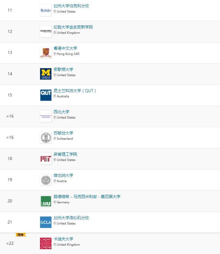Open 加州大学洛杉矶分校 link
Image resolution: width=220 pixels, height=254 pixels.
pyautogui.click(x=71, y=218)
